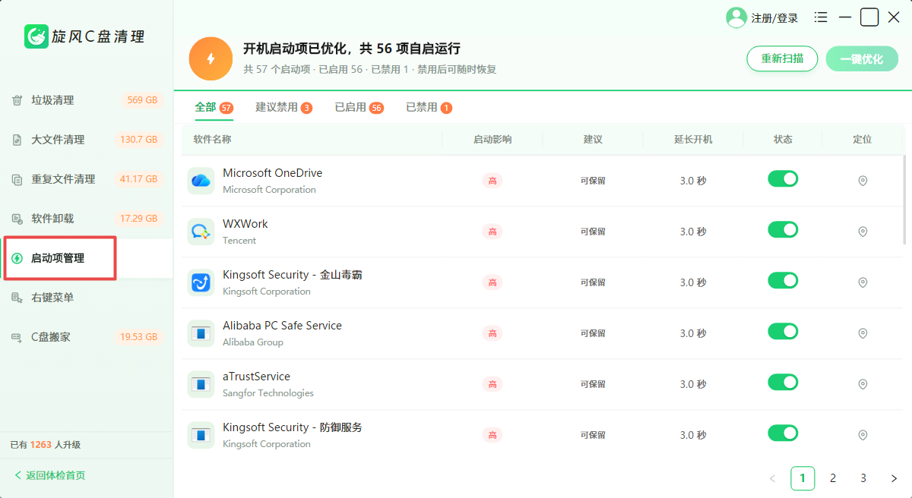Click the Microsoft OneDrive app icon
912x498 pixels.
tap(201, 181)
